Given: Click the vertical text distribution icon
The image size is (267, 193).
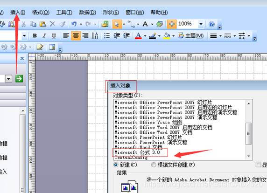Looking at the screenshot, I should (95, 36).
